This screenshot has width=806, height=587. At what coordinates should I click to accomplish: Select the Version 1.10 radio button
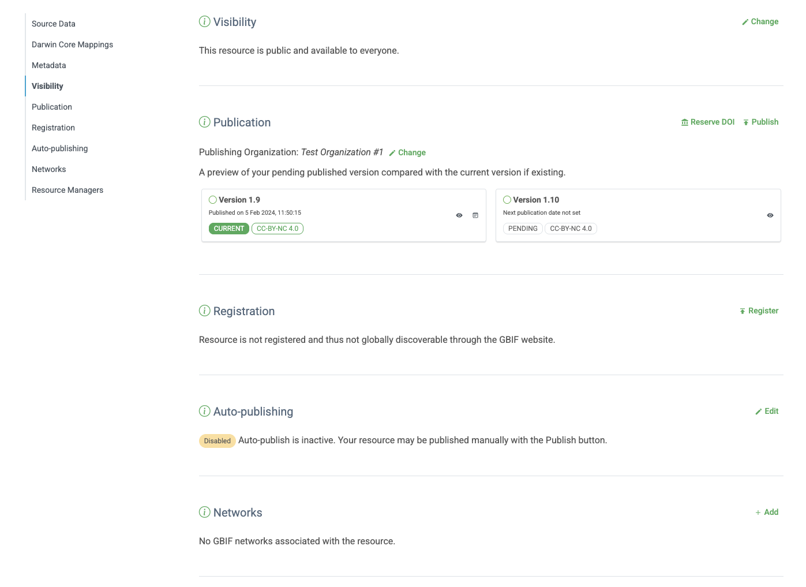click(507, 199)
